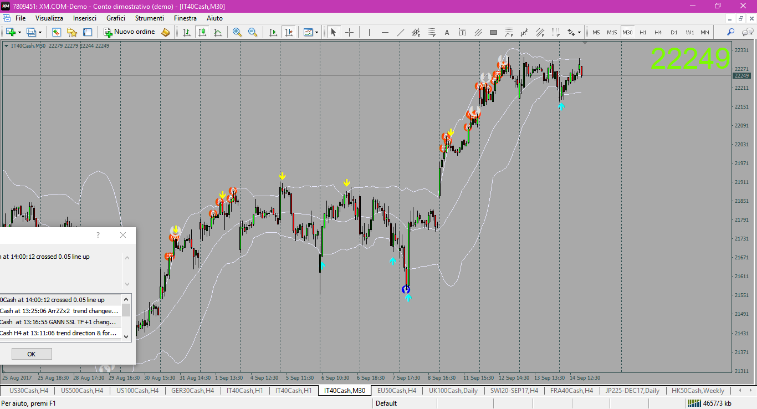Open the Market Watch panel icon
This screenshot has width=757, height=409.
tap(57, 32)
